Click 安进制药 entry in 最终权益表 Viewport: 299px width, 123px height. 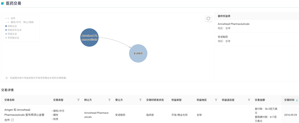pyautogui.click(x=223, y=37)
